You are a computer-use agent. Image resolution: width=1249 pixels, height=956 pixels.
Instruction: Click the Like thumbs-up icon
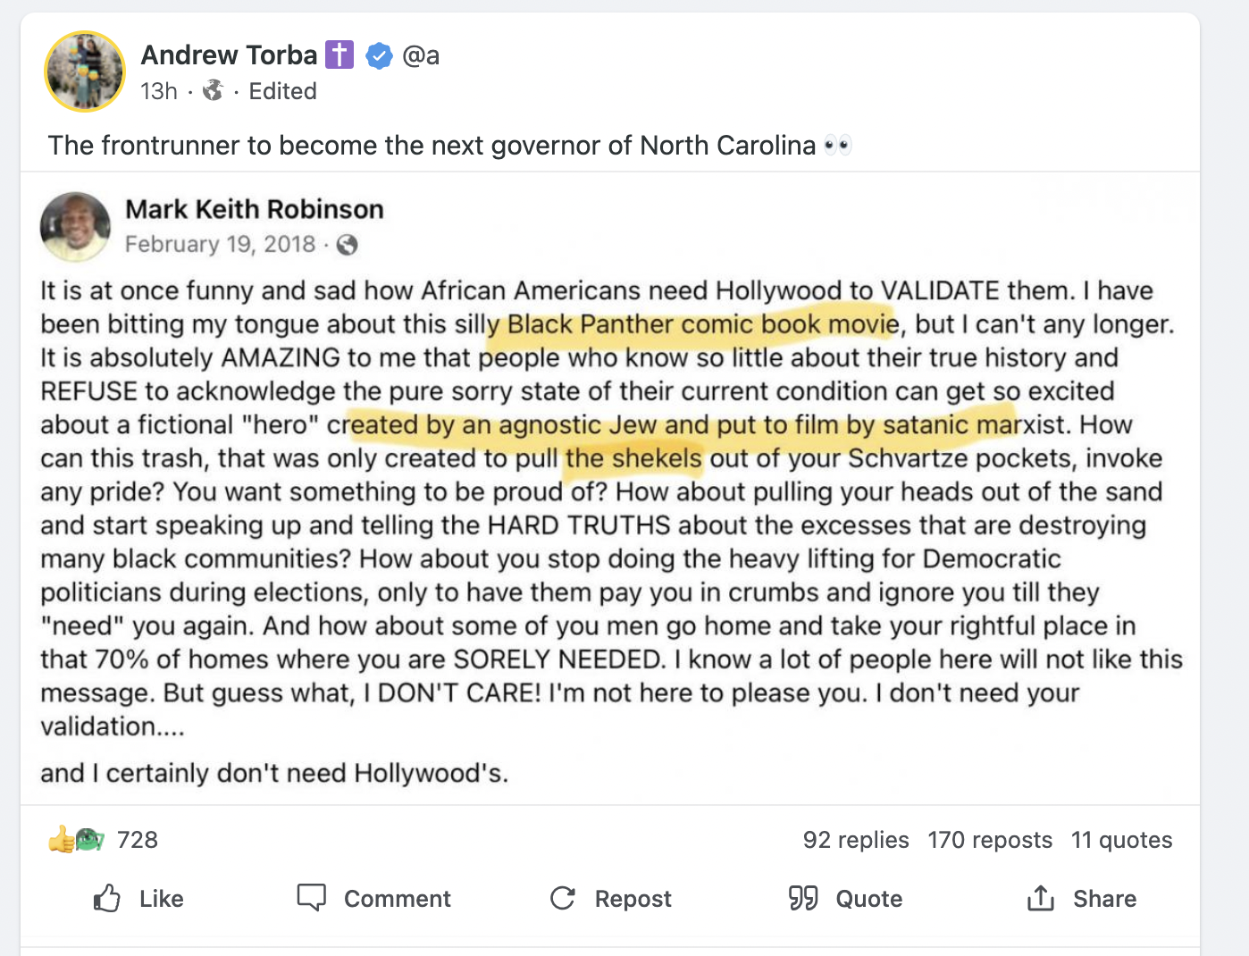click(x=107, y=899)
